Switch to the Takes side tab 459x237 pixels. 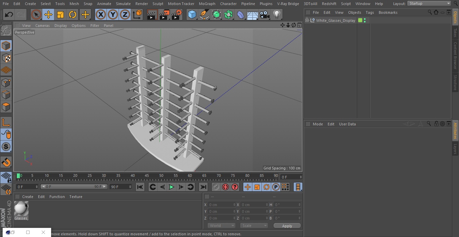(455, 33)
